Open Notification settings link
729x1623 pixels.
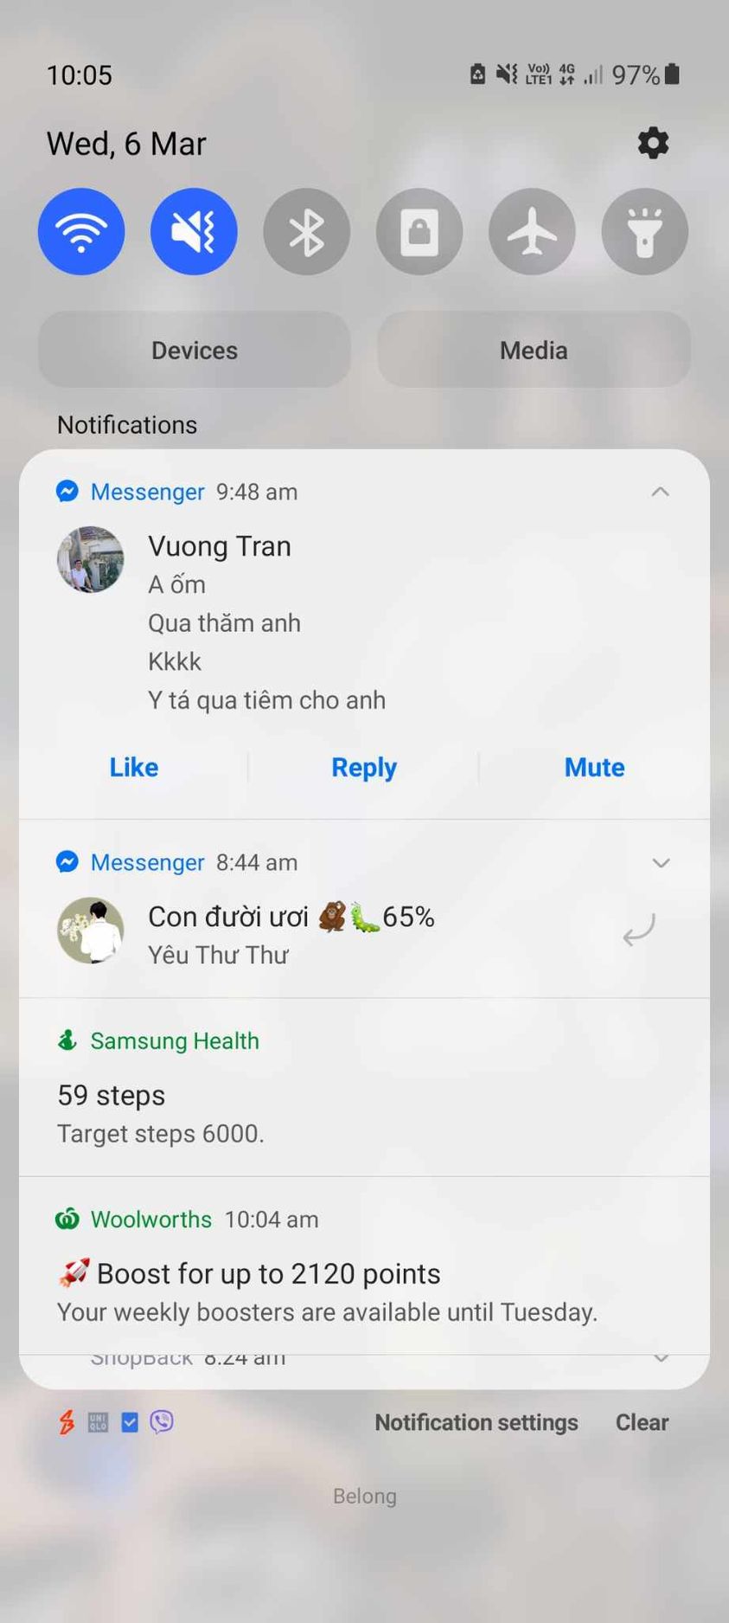476,1422
